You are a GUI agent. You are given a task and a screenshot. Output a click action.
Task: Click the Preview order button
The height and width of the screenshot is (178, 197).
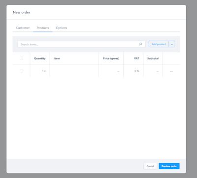[x=169, y=166]
